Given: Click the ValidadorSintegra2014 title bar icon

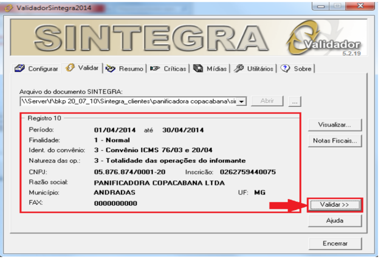Looking at the screenshot, I should pyautogui.click(x=9, y=9).
